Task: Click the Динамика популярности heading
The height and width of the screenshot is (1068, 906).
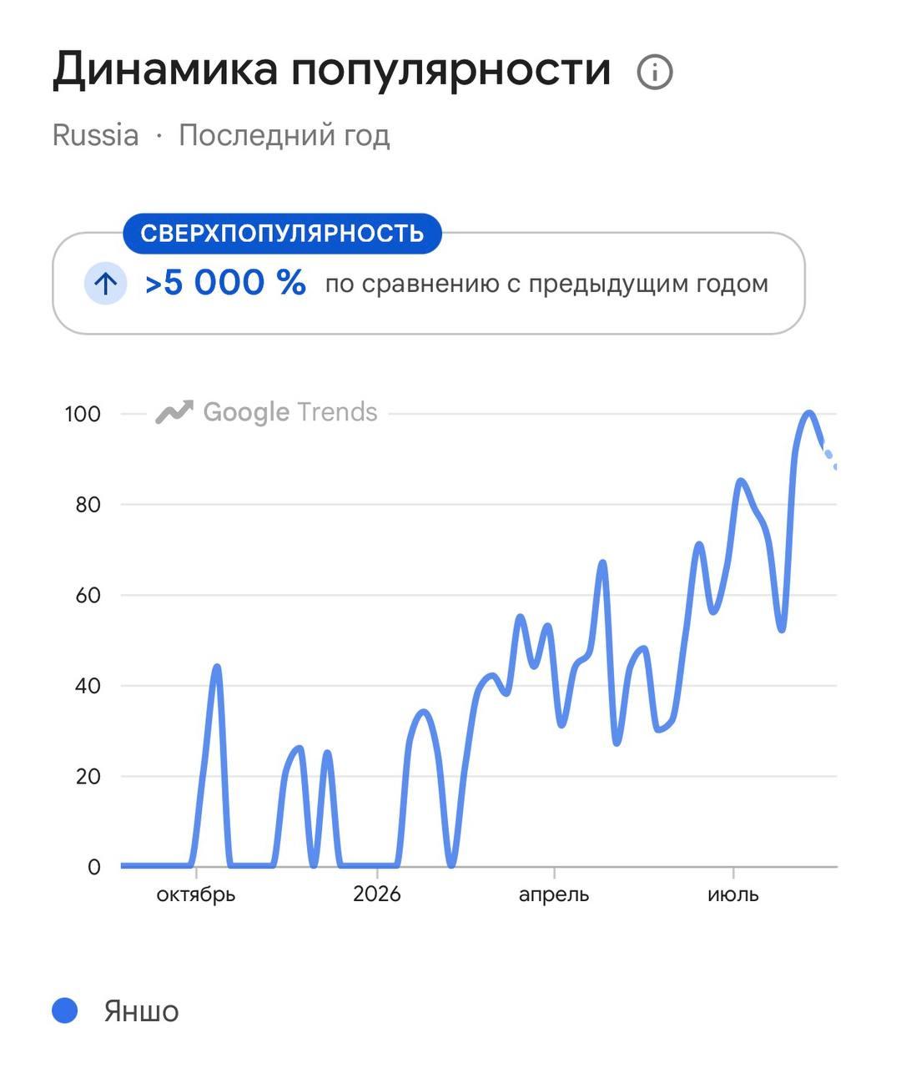Action: 331,69
